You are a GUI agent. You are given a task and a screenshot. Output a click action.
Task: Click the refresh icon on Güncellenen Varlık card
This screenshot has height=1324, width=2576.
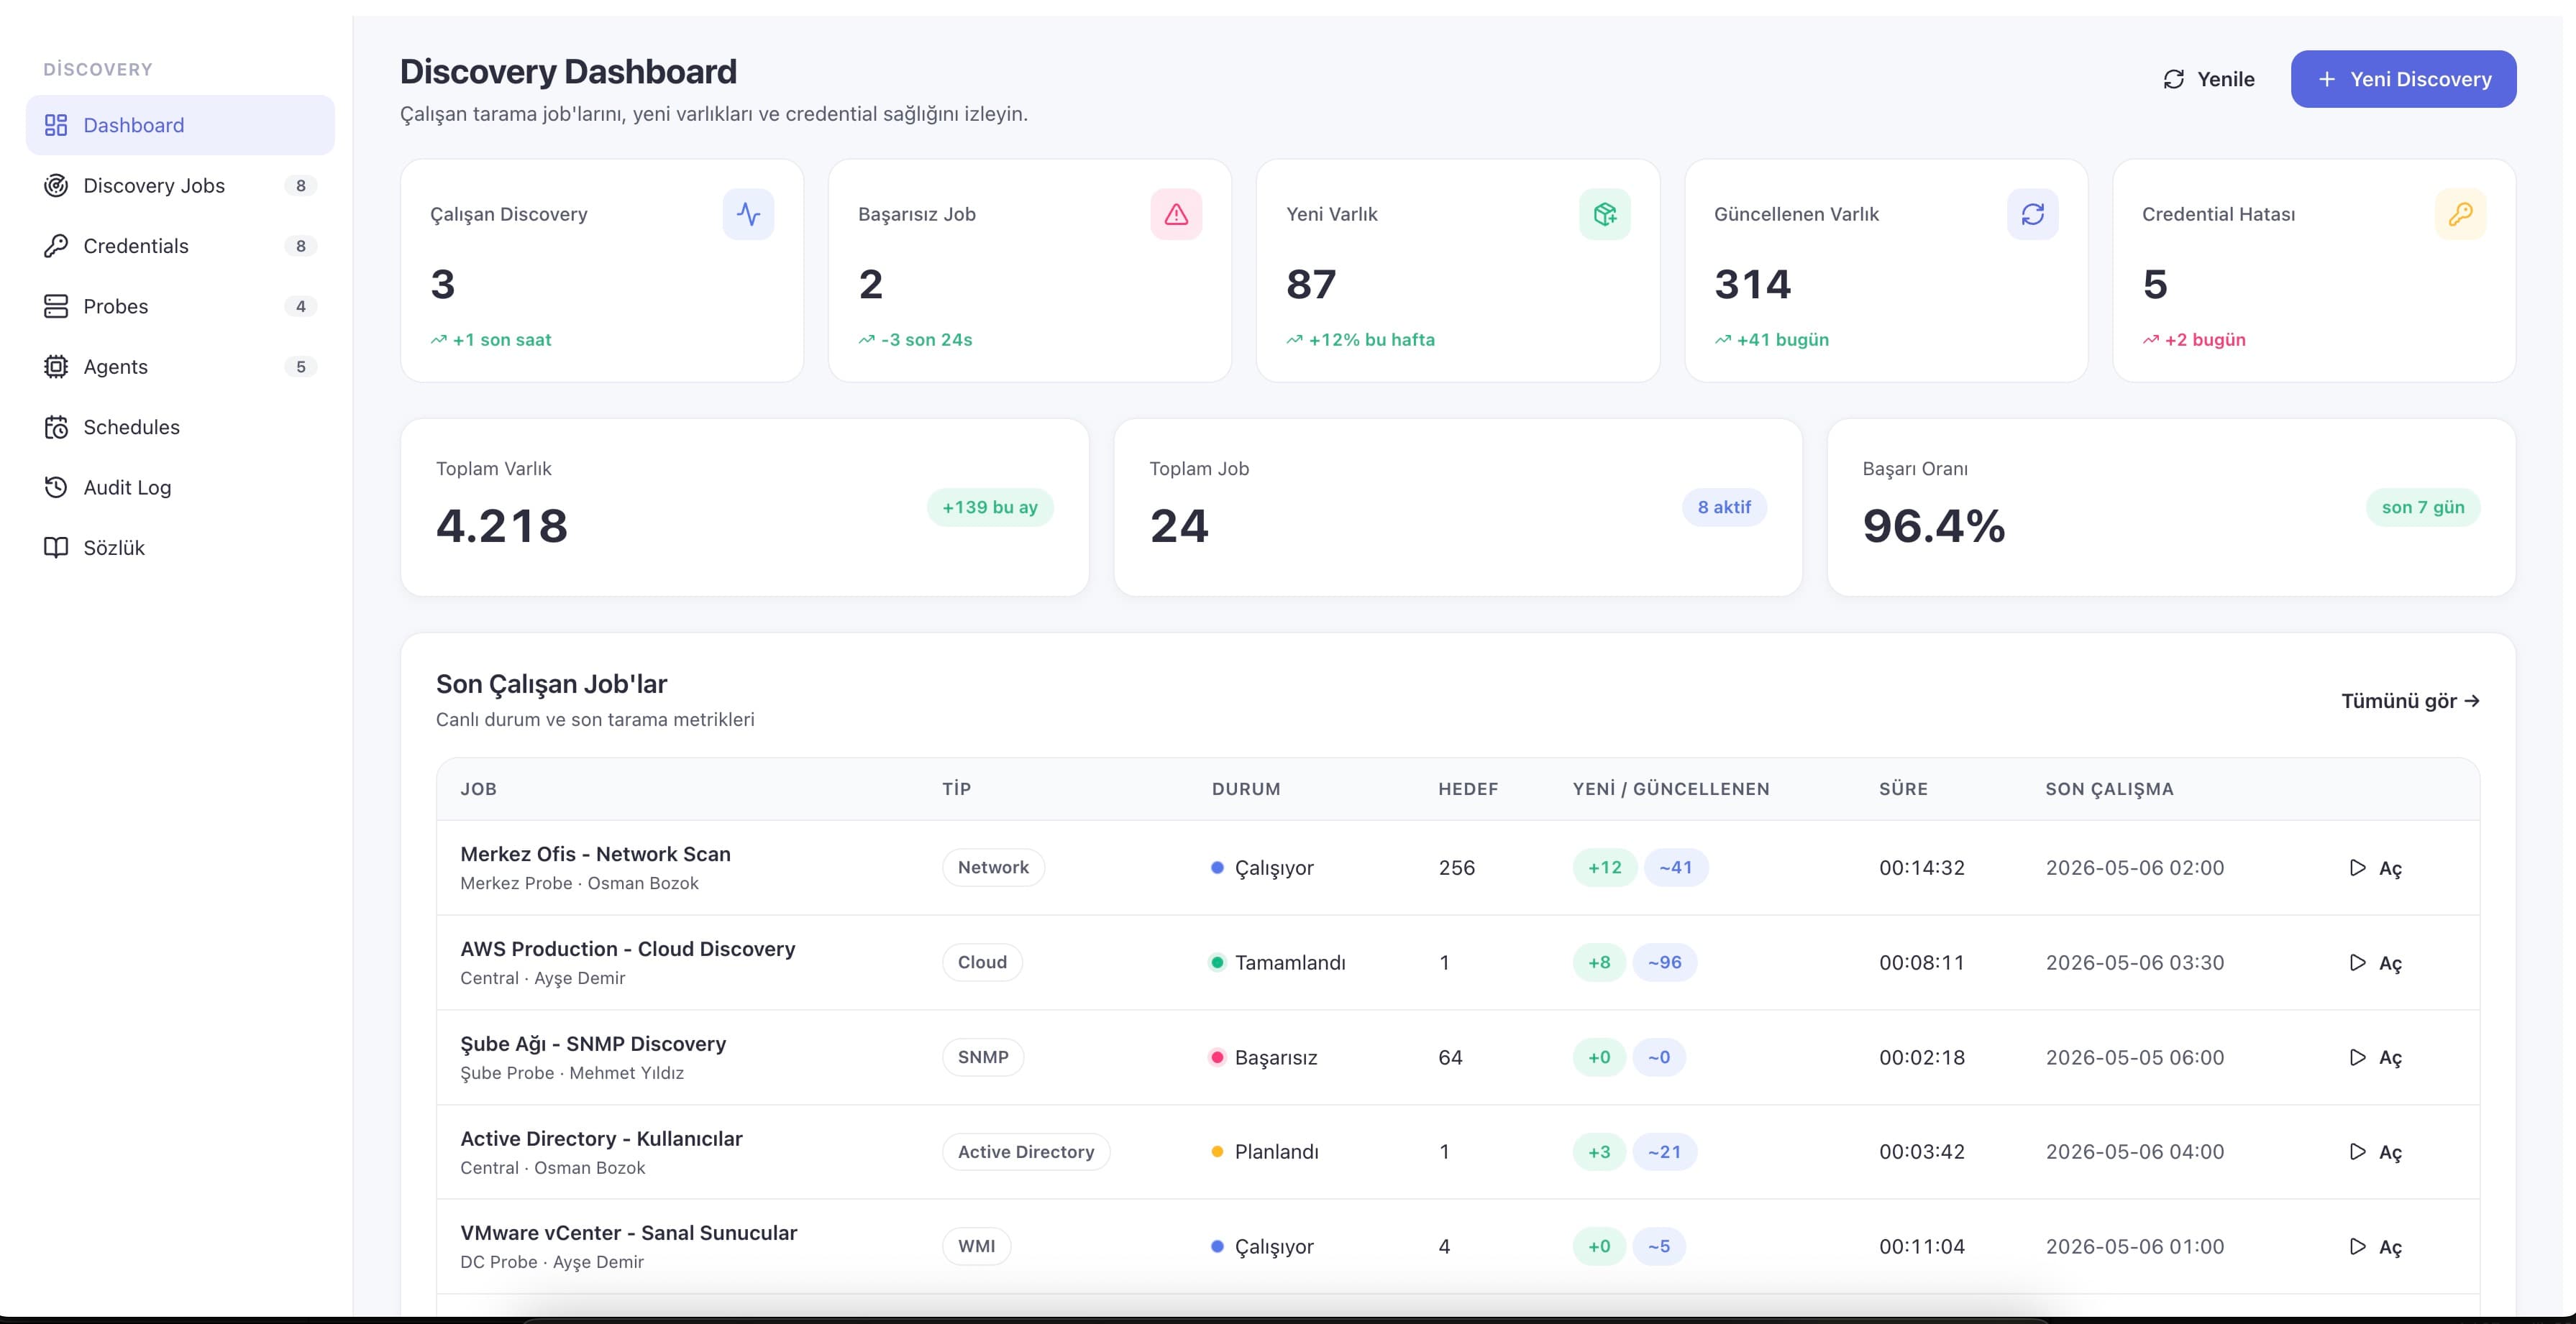(x=2032, y=214)
